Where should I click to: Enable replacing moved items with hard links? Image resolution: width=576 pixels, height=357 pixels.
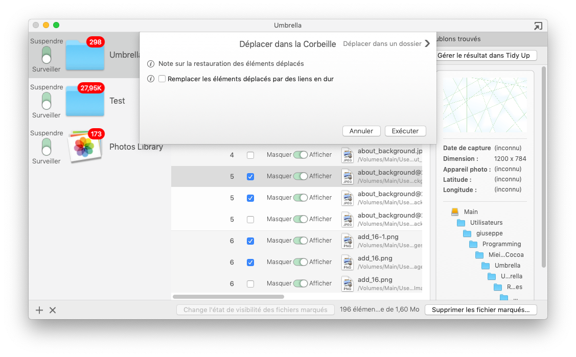pos(162,79)
